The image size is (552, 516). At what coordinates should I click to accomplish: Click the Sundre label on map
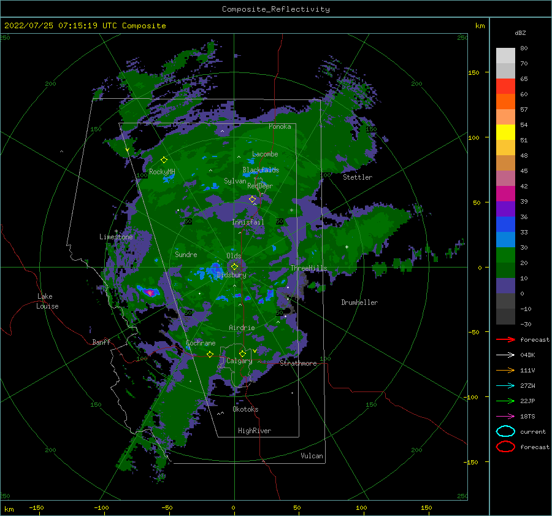186,255
